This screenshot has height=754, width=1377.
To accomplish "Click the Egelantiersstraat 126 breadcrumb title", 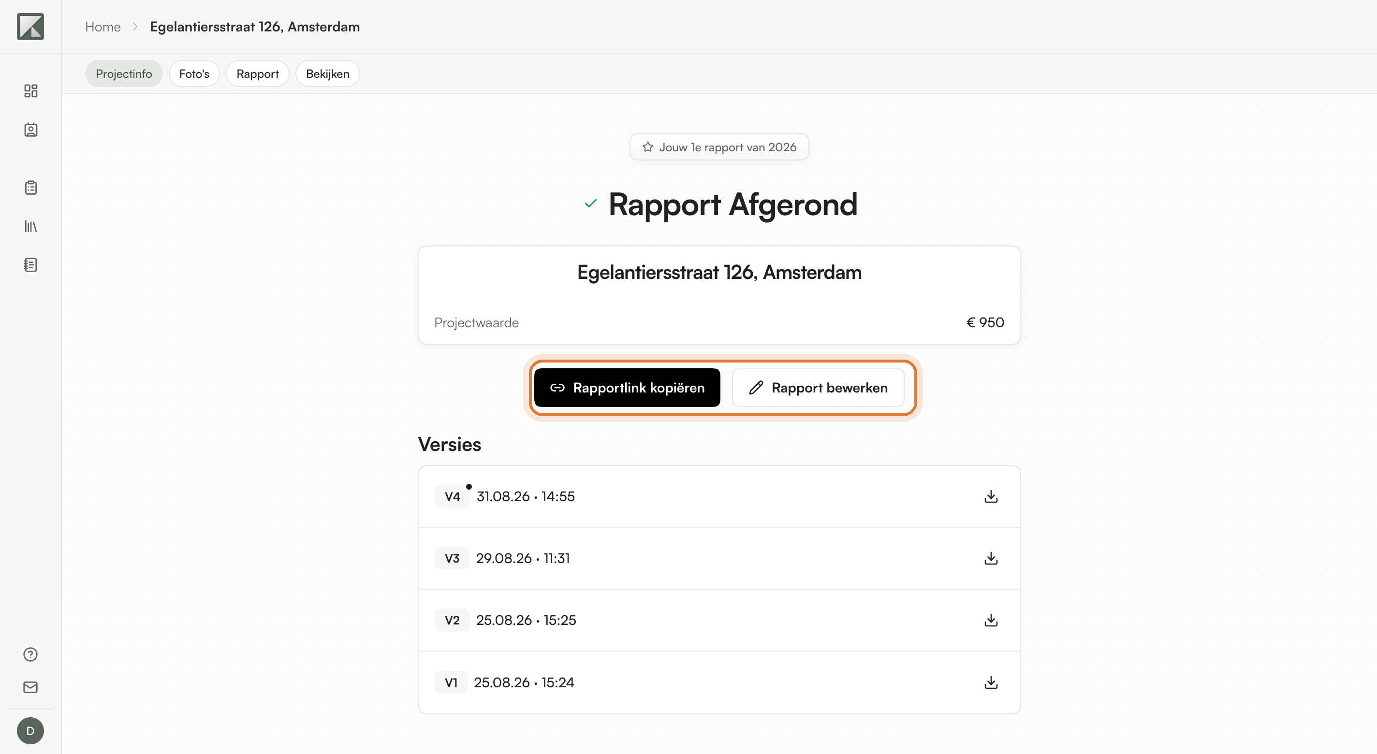I will click(x=254, y=27).
